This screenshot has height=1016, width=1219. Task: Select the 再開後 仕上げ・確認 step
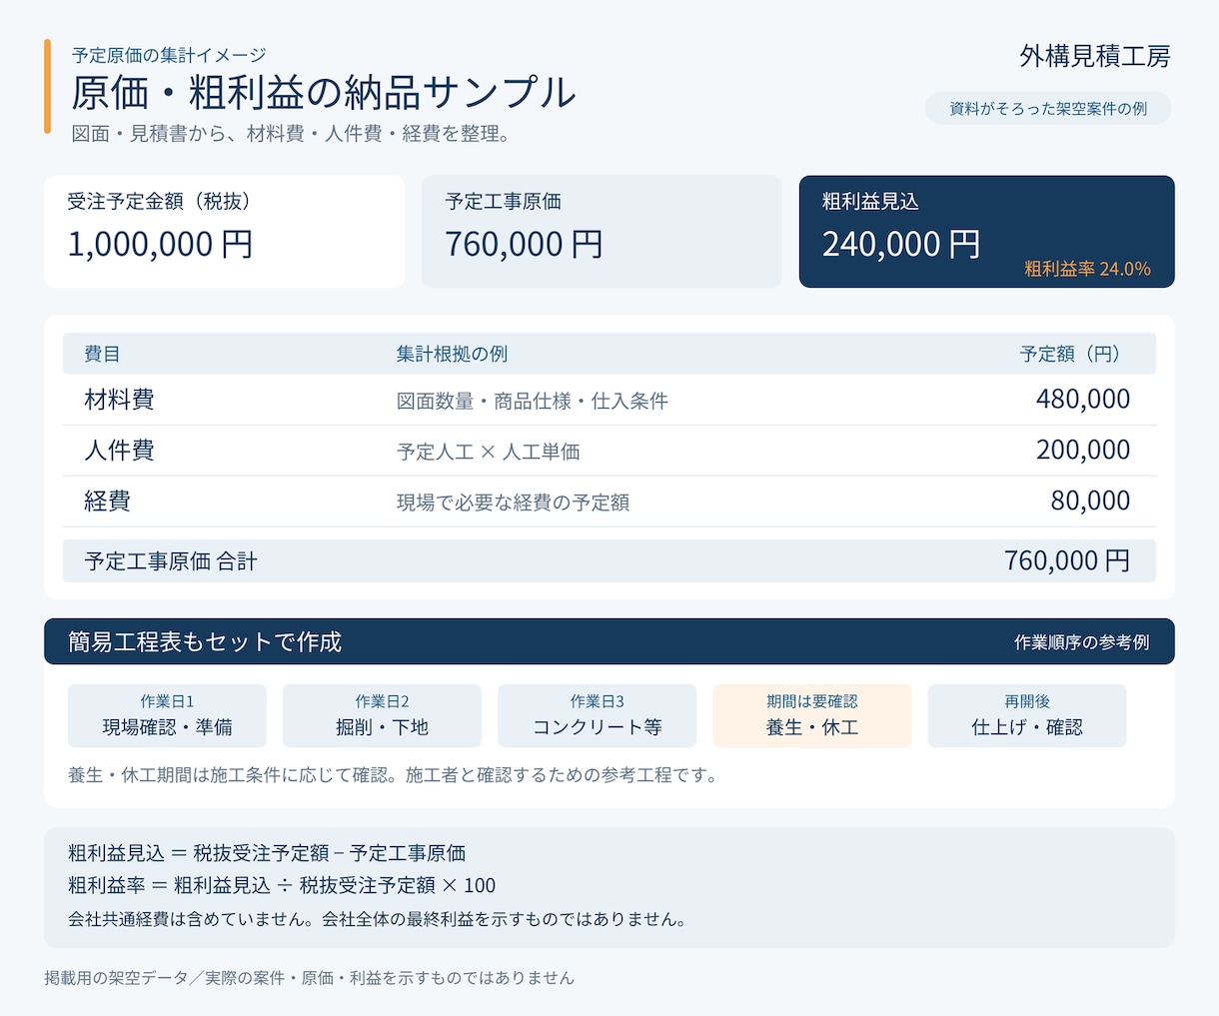[x=1027, y=715]
